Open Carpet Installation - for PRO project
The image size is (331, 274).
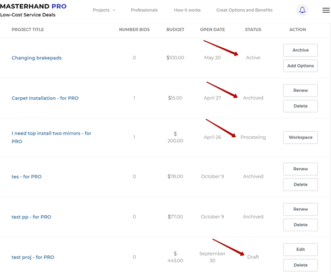(x=45, y=98)
